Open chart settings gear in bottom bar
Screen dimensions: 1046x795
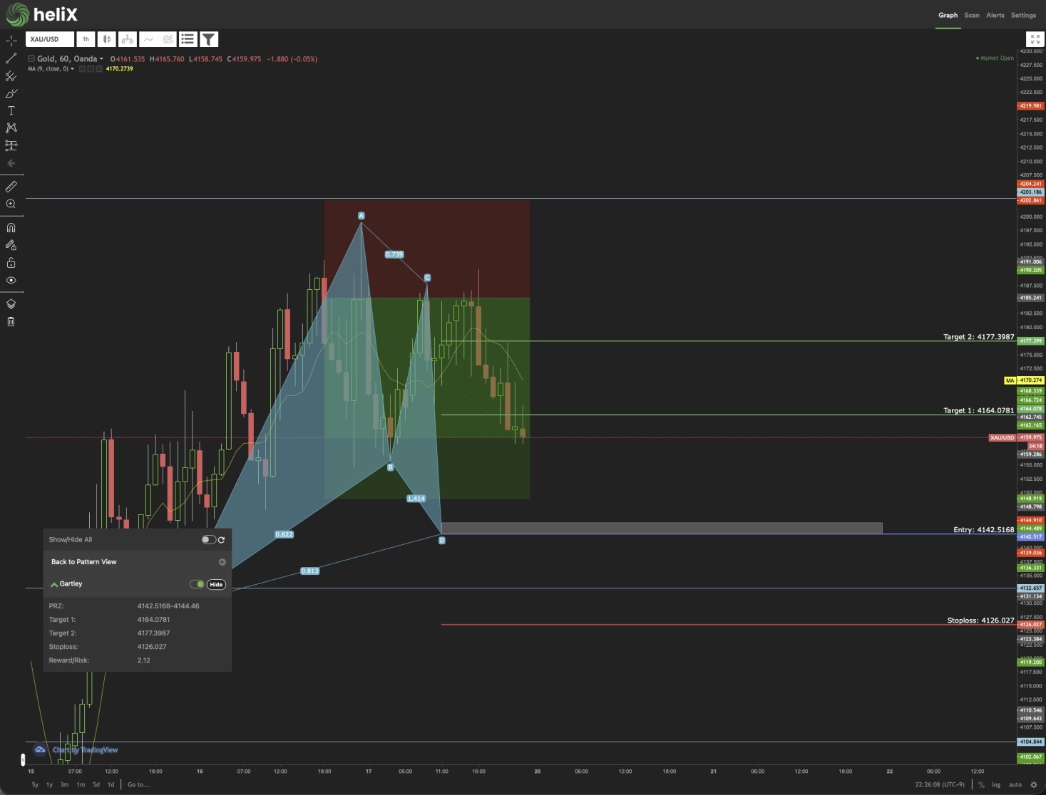coord(1034,785)
